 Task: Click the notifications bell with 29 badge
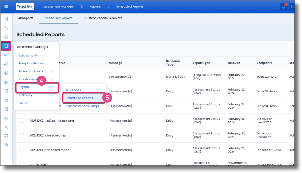283,6
